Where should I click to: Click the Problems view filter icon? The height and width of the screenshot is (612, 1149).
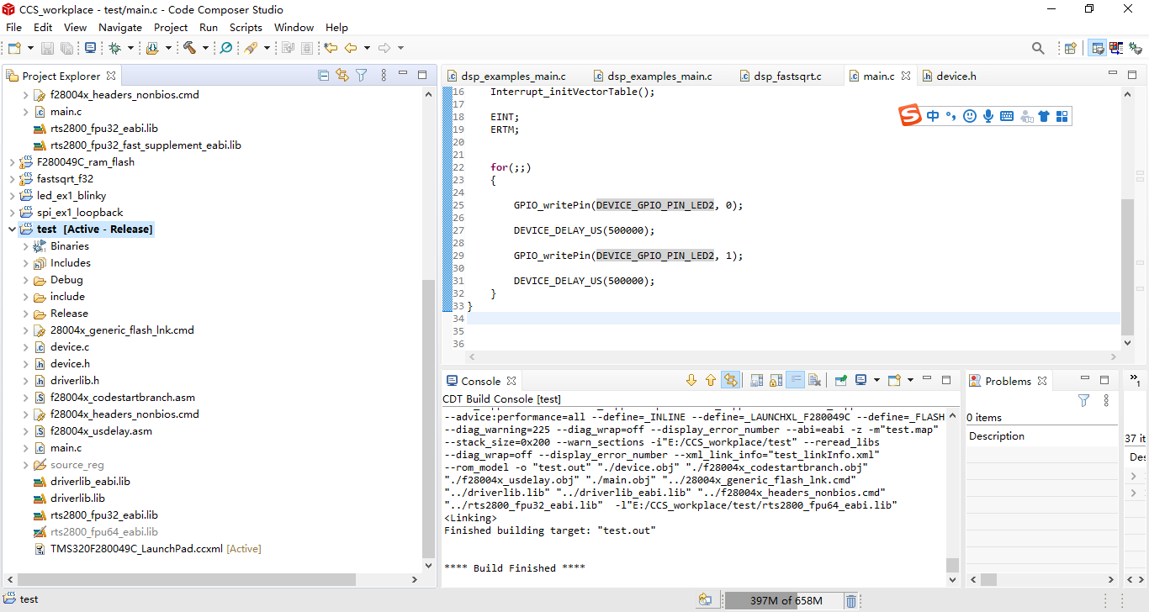(1084, 401)
